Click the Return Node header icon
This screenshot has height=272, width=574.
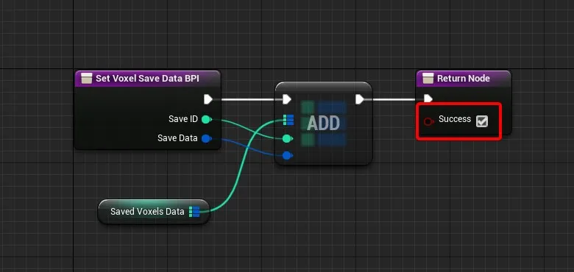tap(428, 78)
